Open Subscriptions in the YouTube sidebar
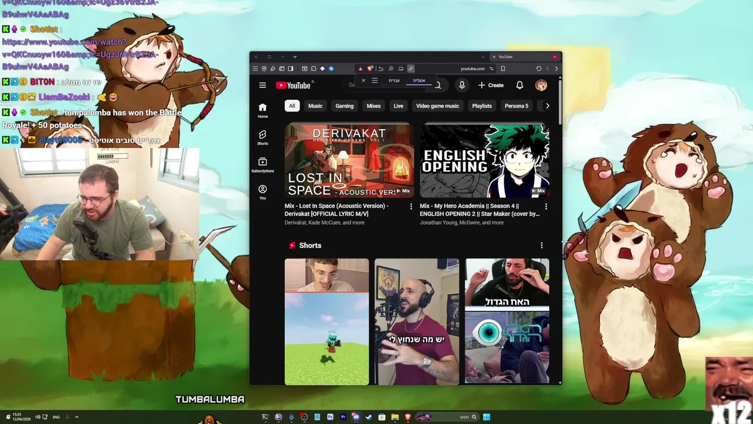This screenshot has width=753, height=424. pyautogui.click(x=262, y=165)
